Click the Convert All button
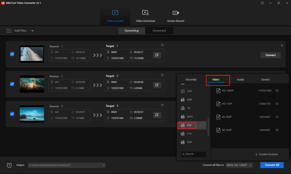Screen dimensions: 291x174 [x=272, y=165]
